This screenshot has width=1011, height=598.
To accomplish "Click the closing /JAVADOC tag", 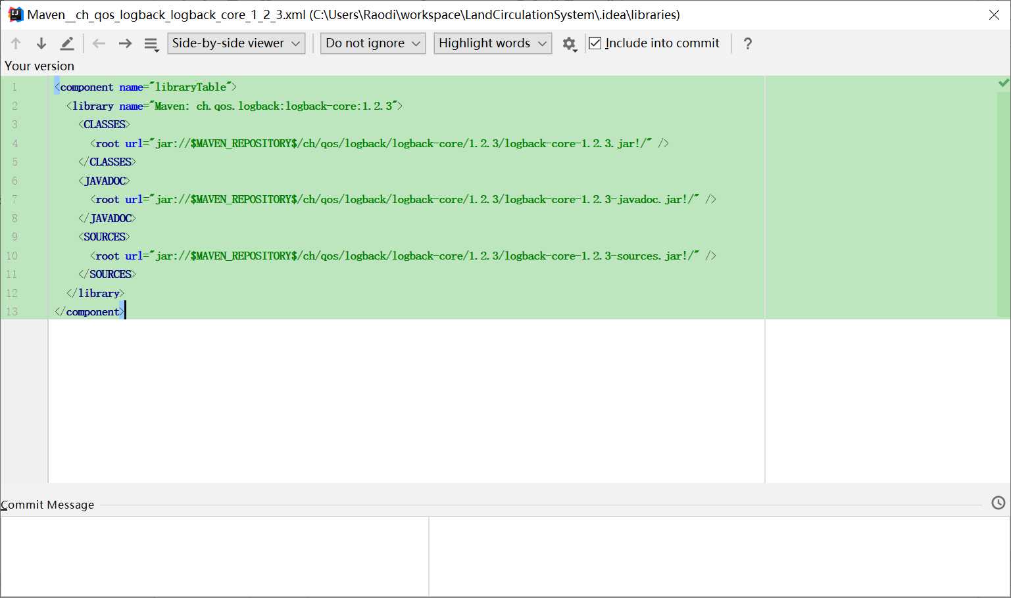I will [107, 218].
